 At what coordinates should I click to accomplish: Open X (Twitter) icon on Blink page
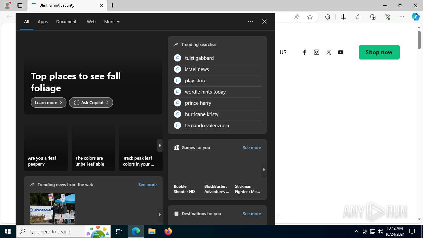pos(328,52)
